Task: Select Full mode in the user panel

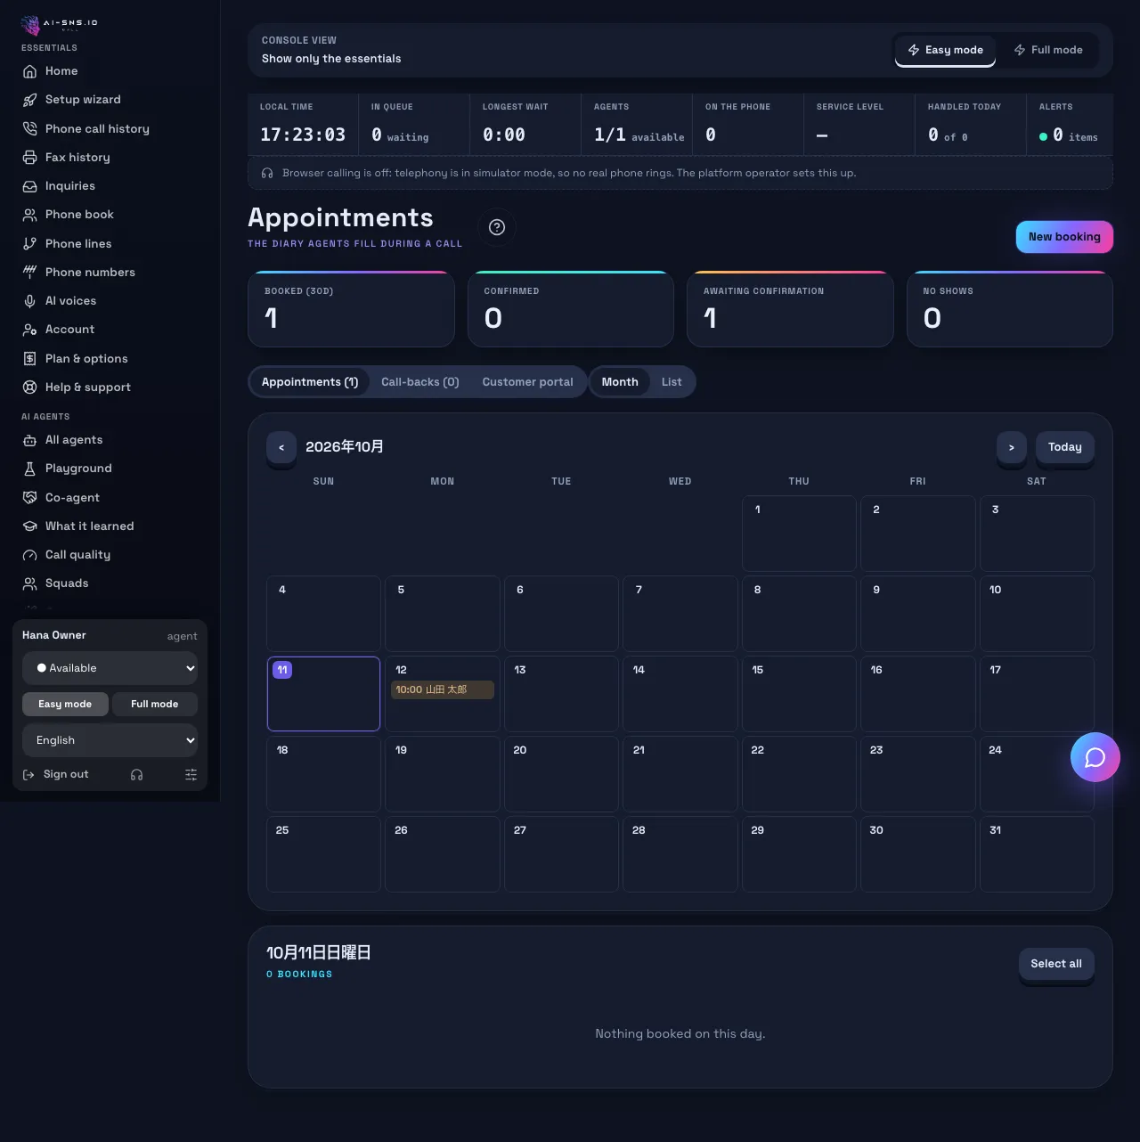Action: 154,704
